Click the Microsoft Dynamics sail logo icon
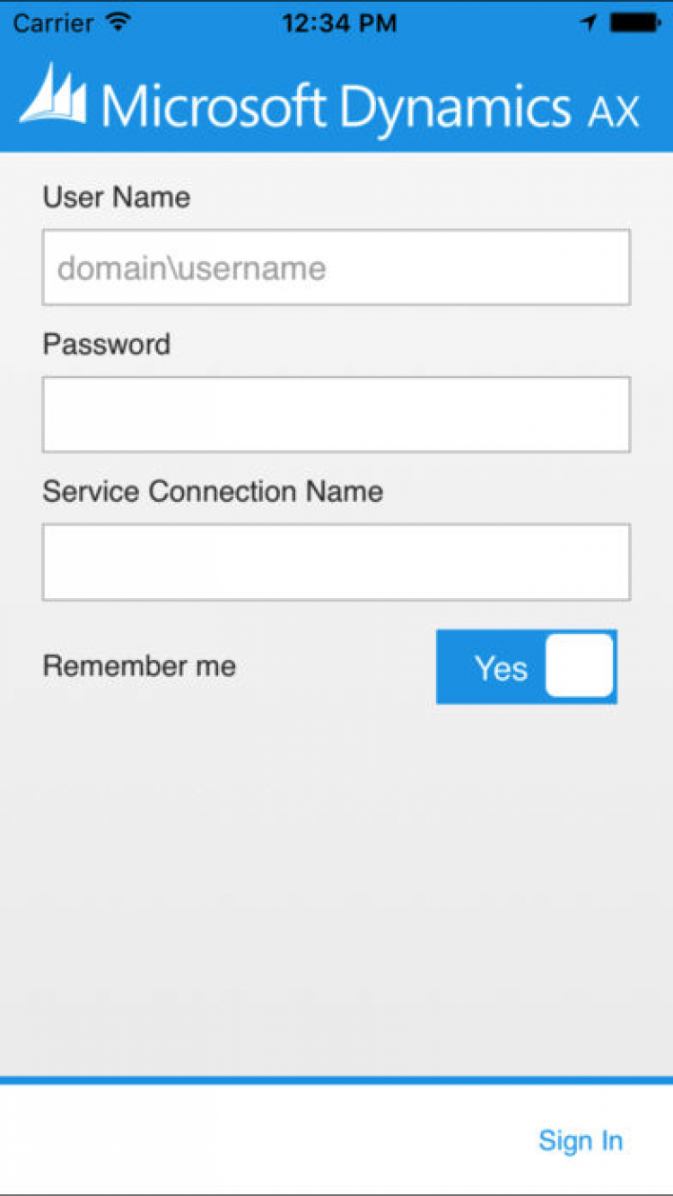 54,95
